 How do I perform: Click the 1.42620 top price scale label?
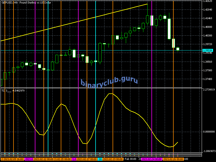pos(208,1)
